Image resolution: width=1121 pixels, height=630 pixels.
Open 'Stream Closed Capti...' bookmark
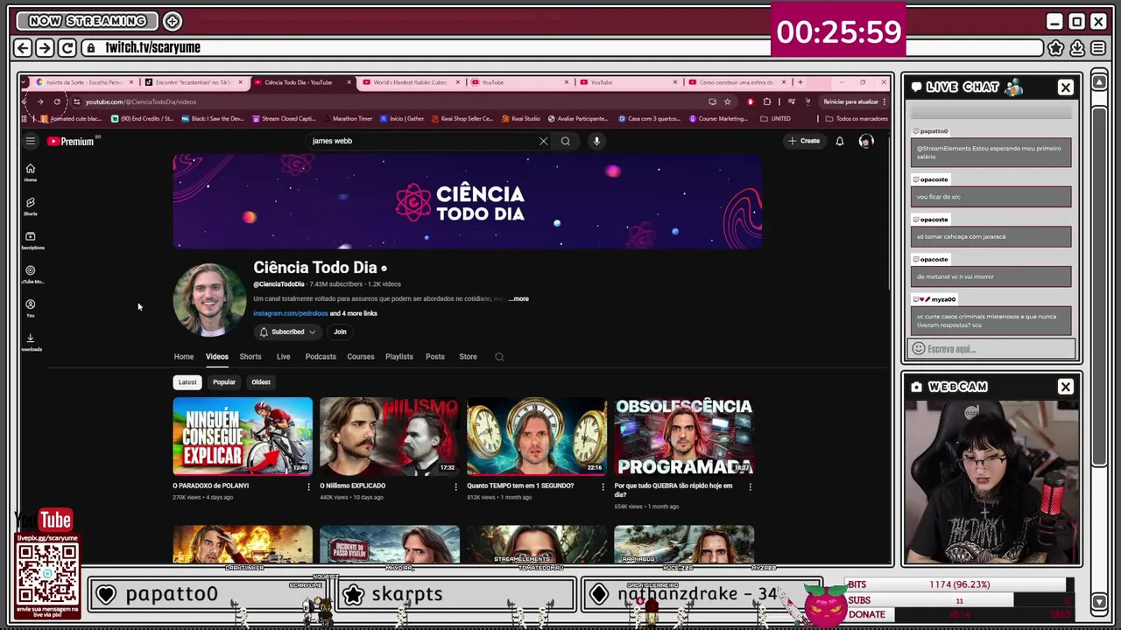pyautogui.click(x=285, y=119)
